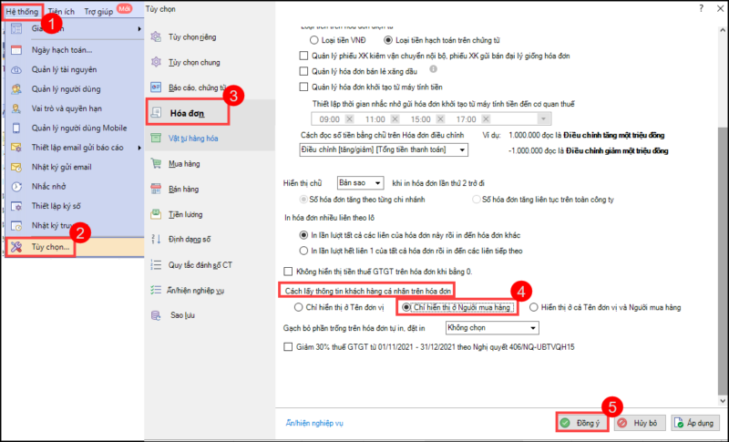Image resolution: width=729 pixels, height=442 pixels.
Task: Select In lần lượt hết liên 1 option
Action: 303,251
